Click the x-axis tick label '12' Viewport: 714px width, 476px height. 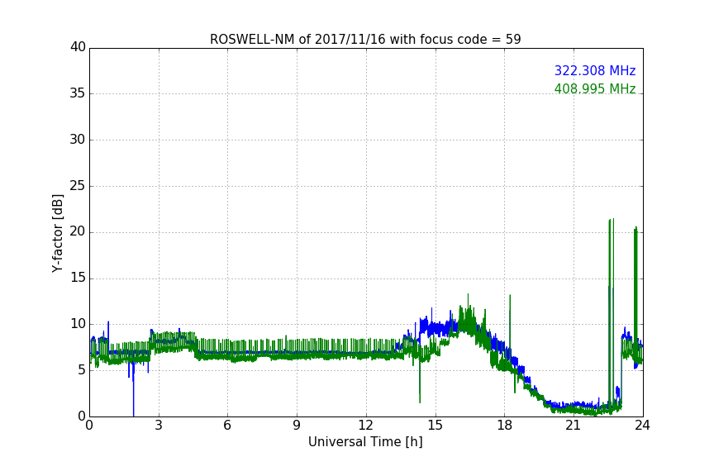365,426
